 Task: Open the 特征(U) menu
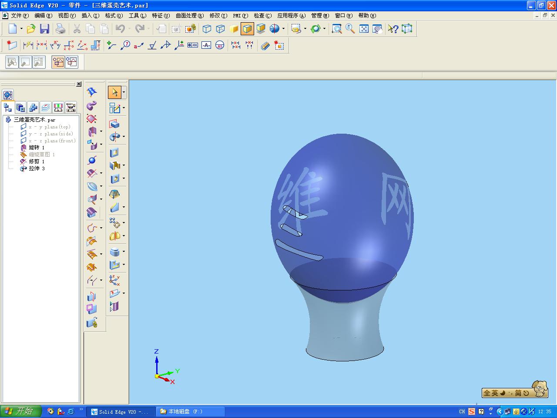(x=161, y=16)
